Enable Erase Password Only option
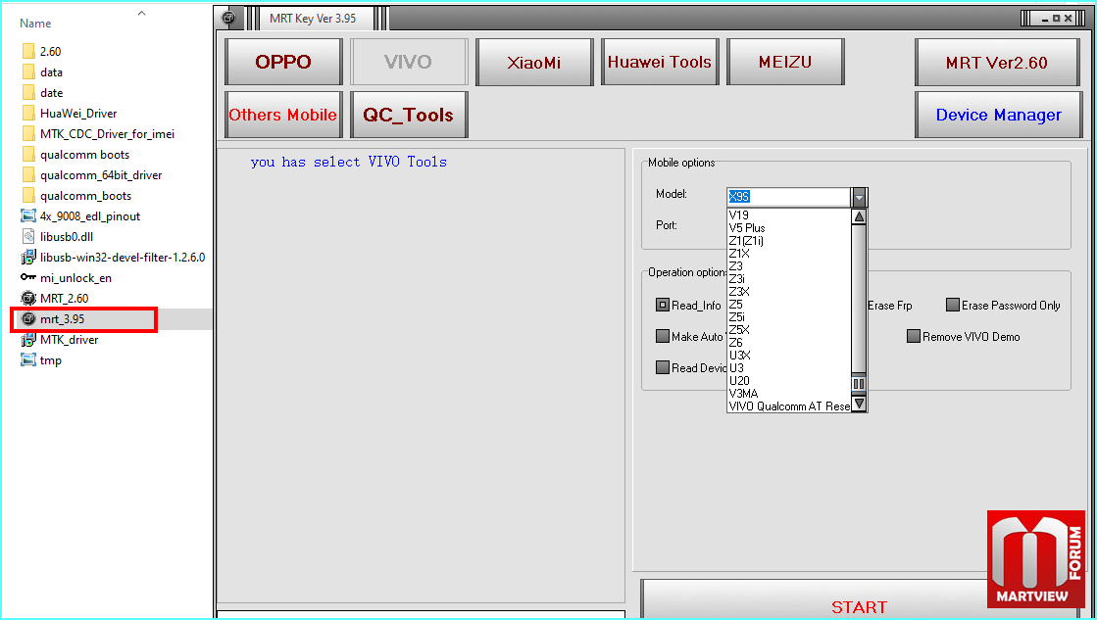Viewport: 1097px width, 620px height. (x=952, y=305)
